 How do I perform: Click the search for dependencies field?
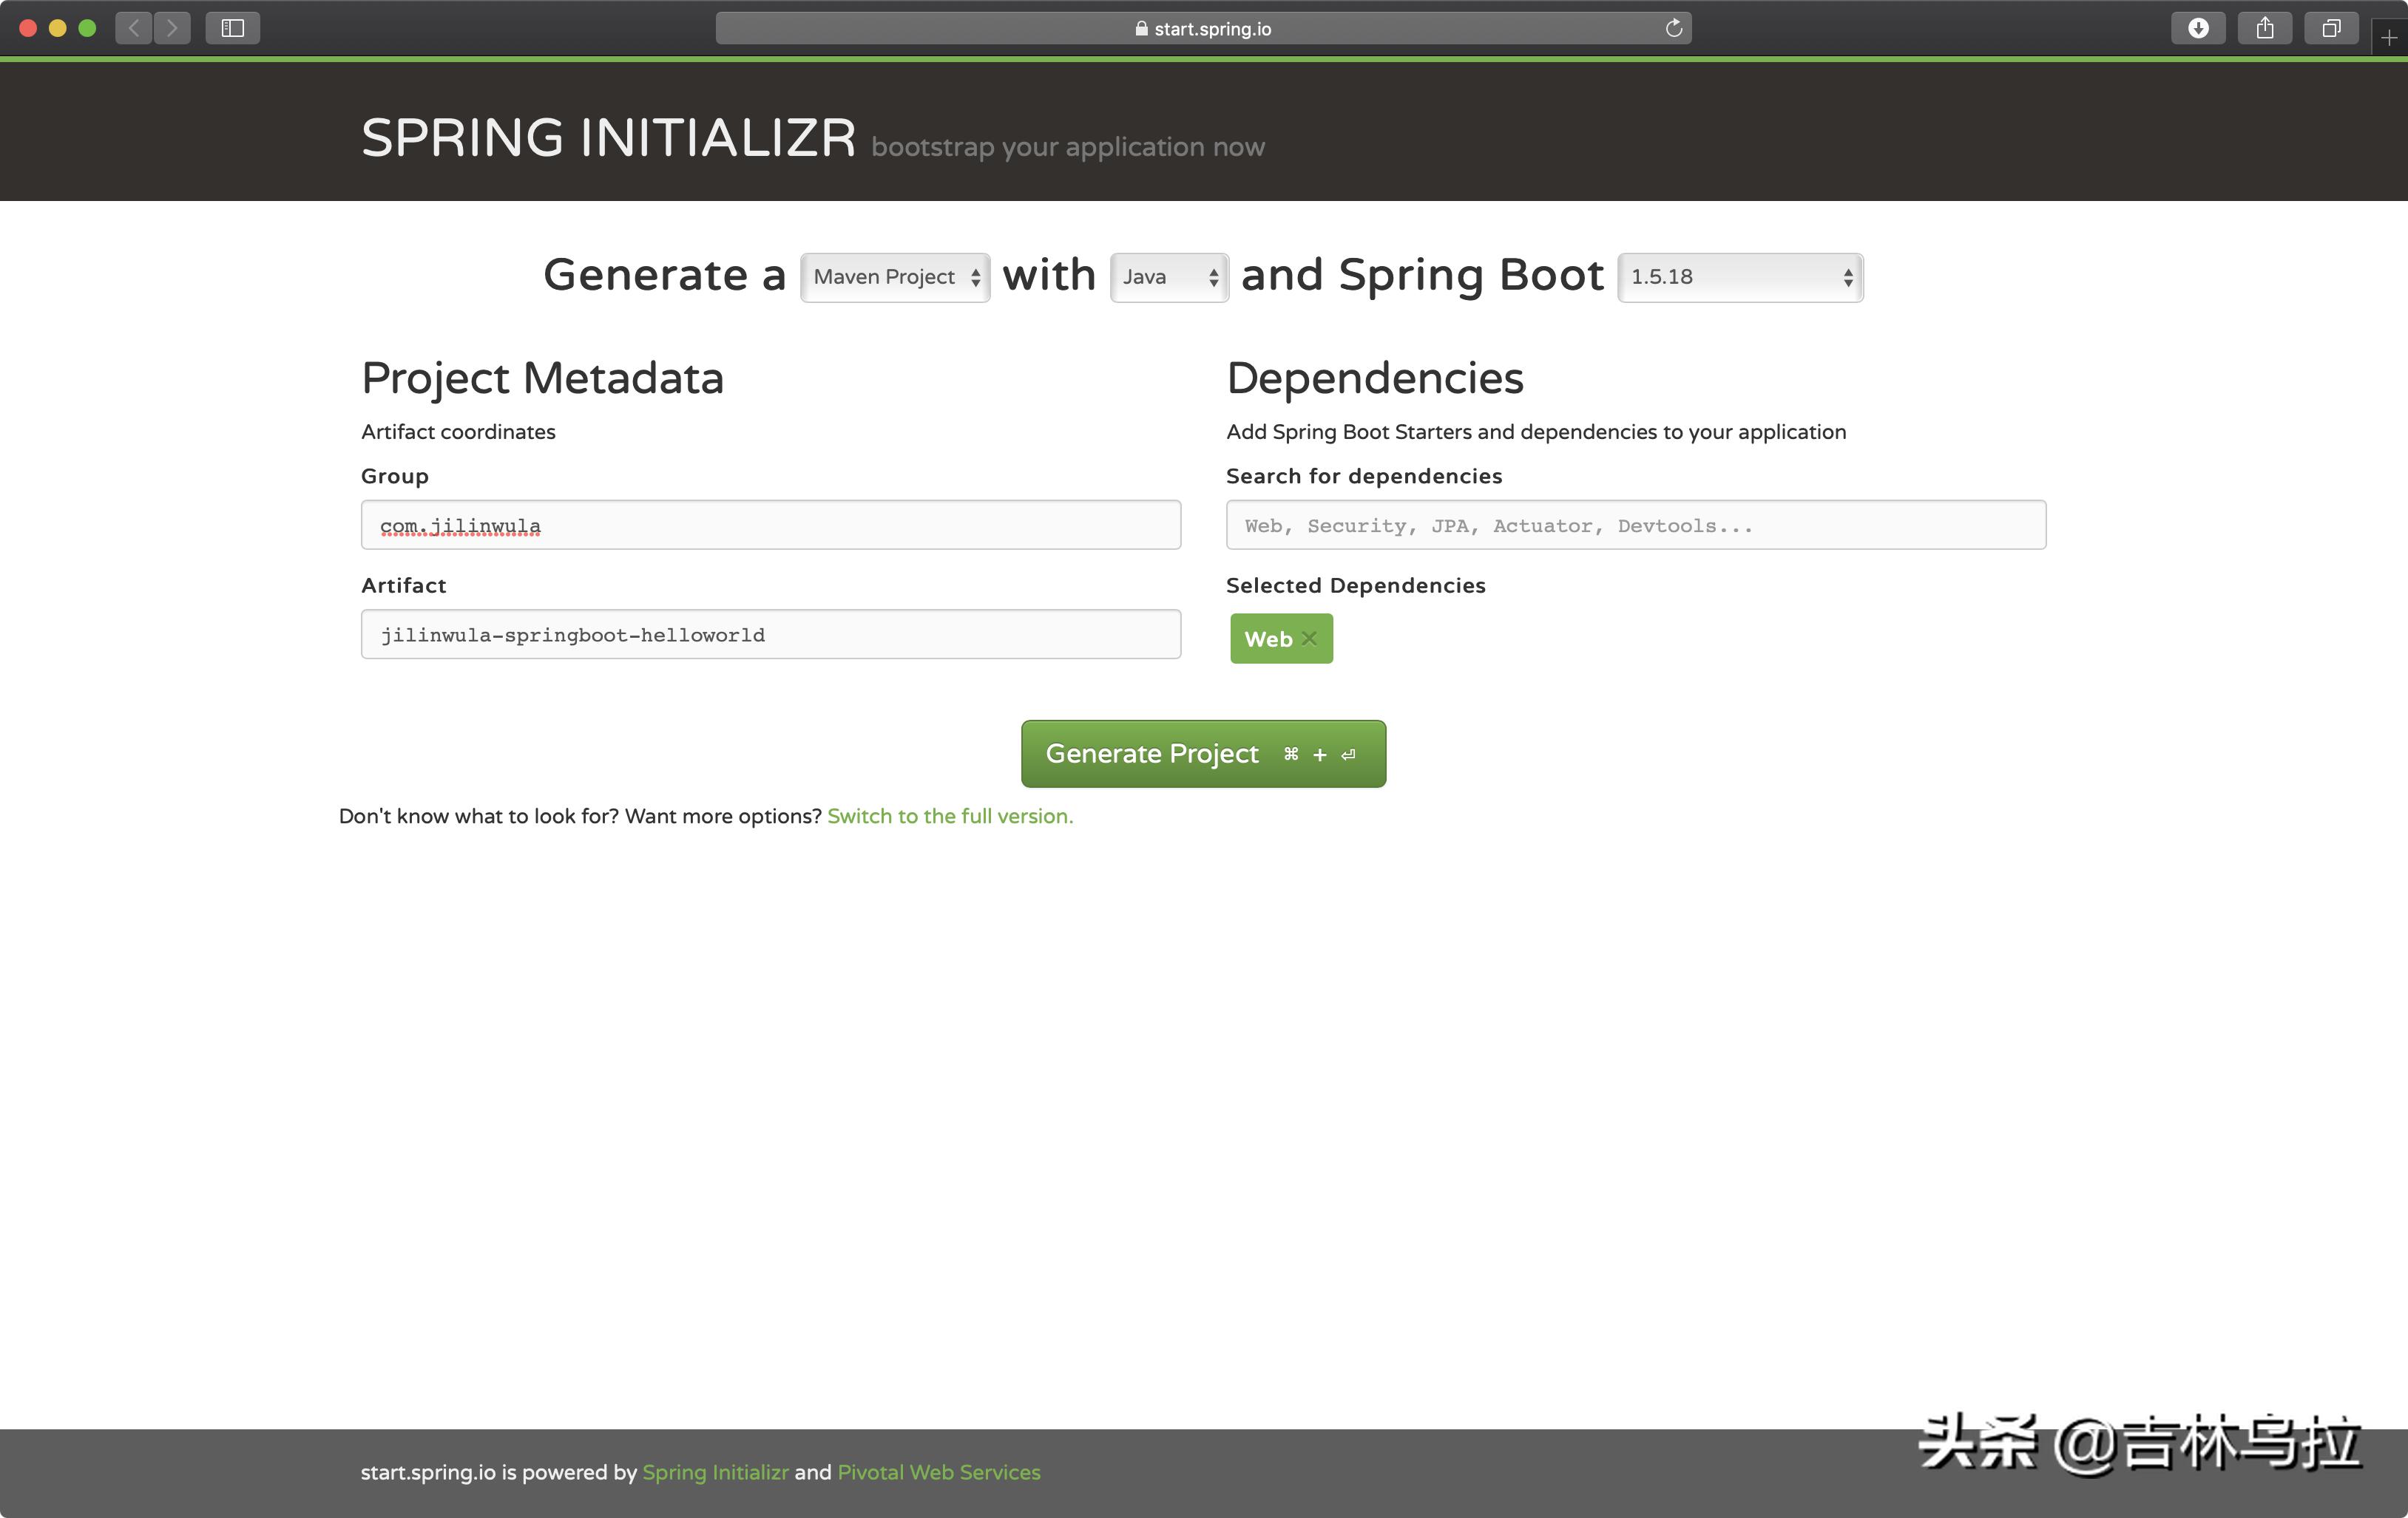[1636, 525]
